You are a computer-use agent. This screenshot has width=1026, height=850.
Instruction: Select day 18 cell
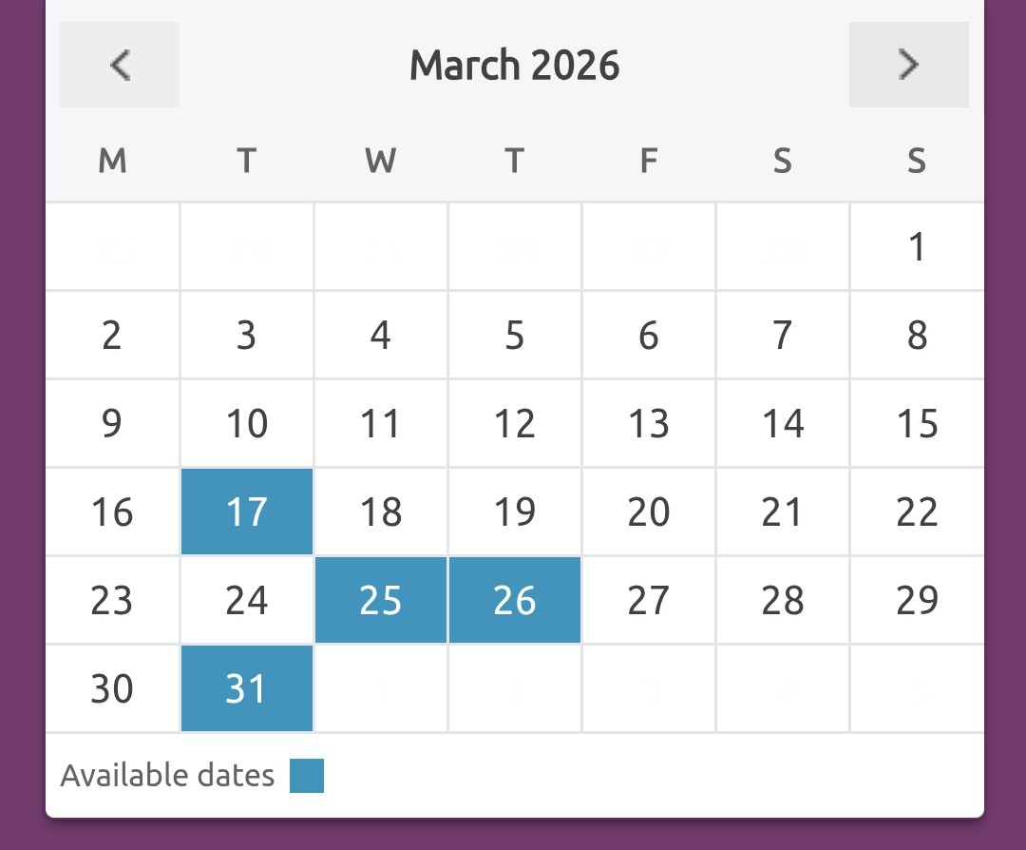click(381, 512)
